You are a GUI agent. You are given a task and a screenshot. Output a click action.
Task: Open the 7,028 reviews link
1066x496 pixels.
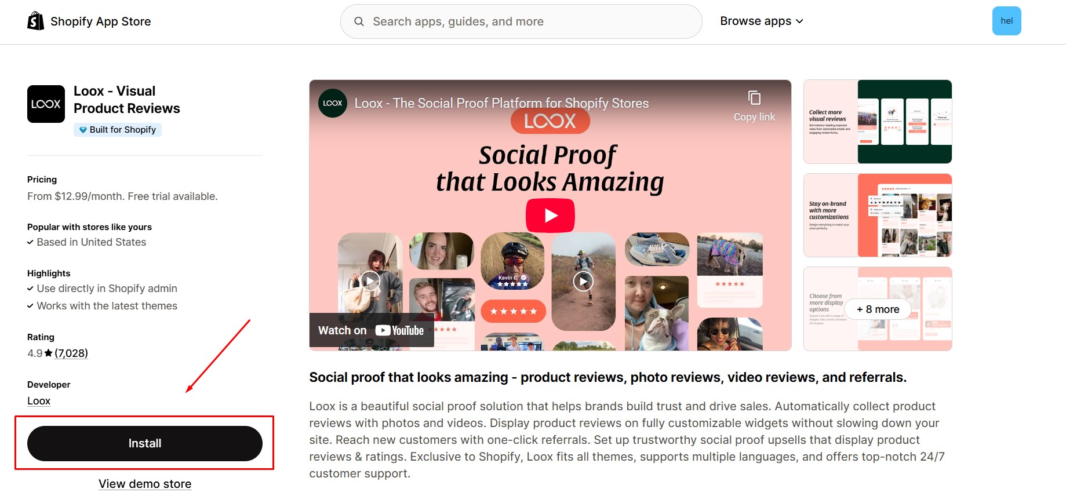71,353
